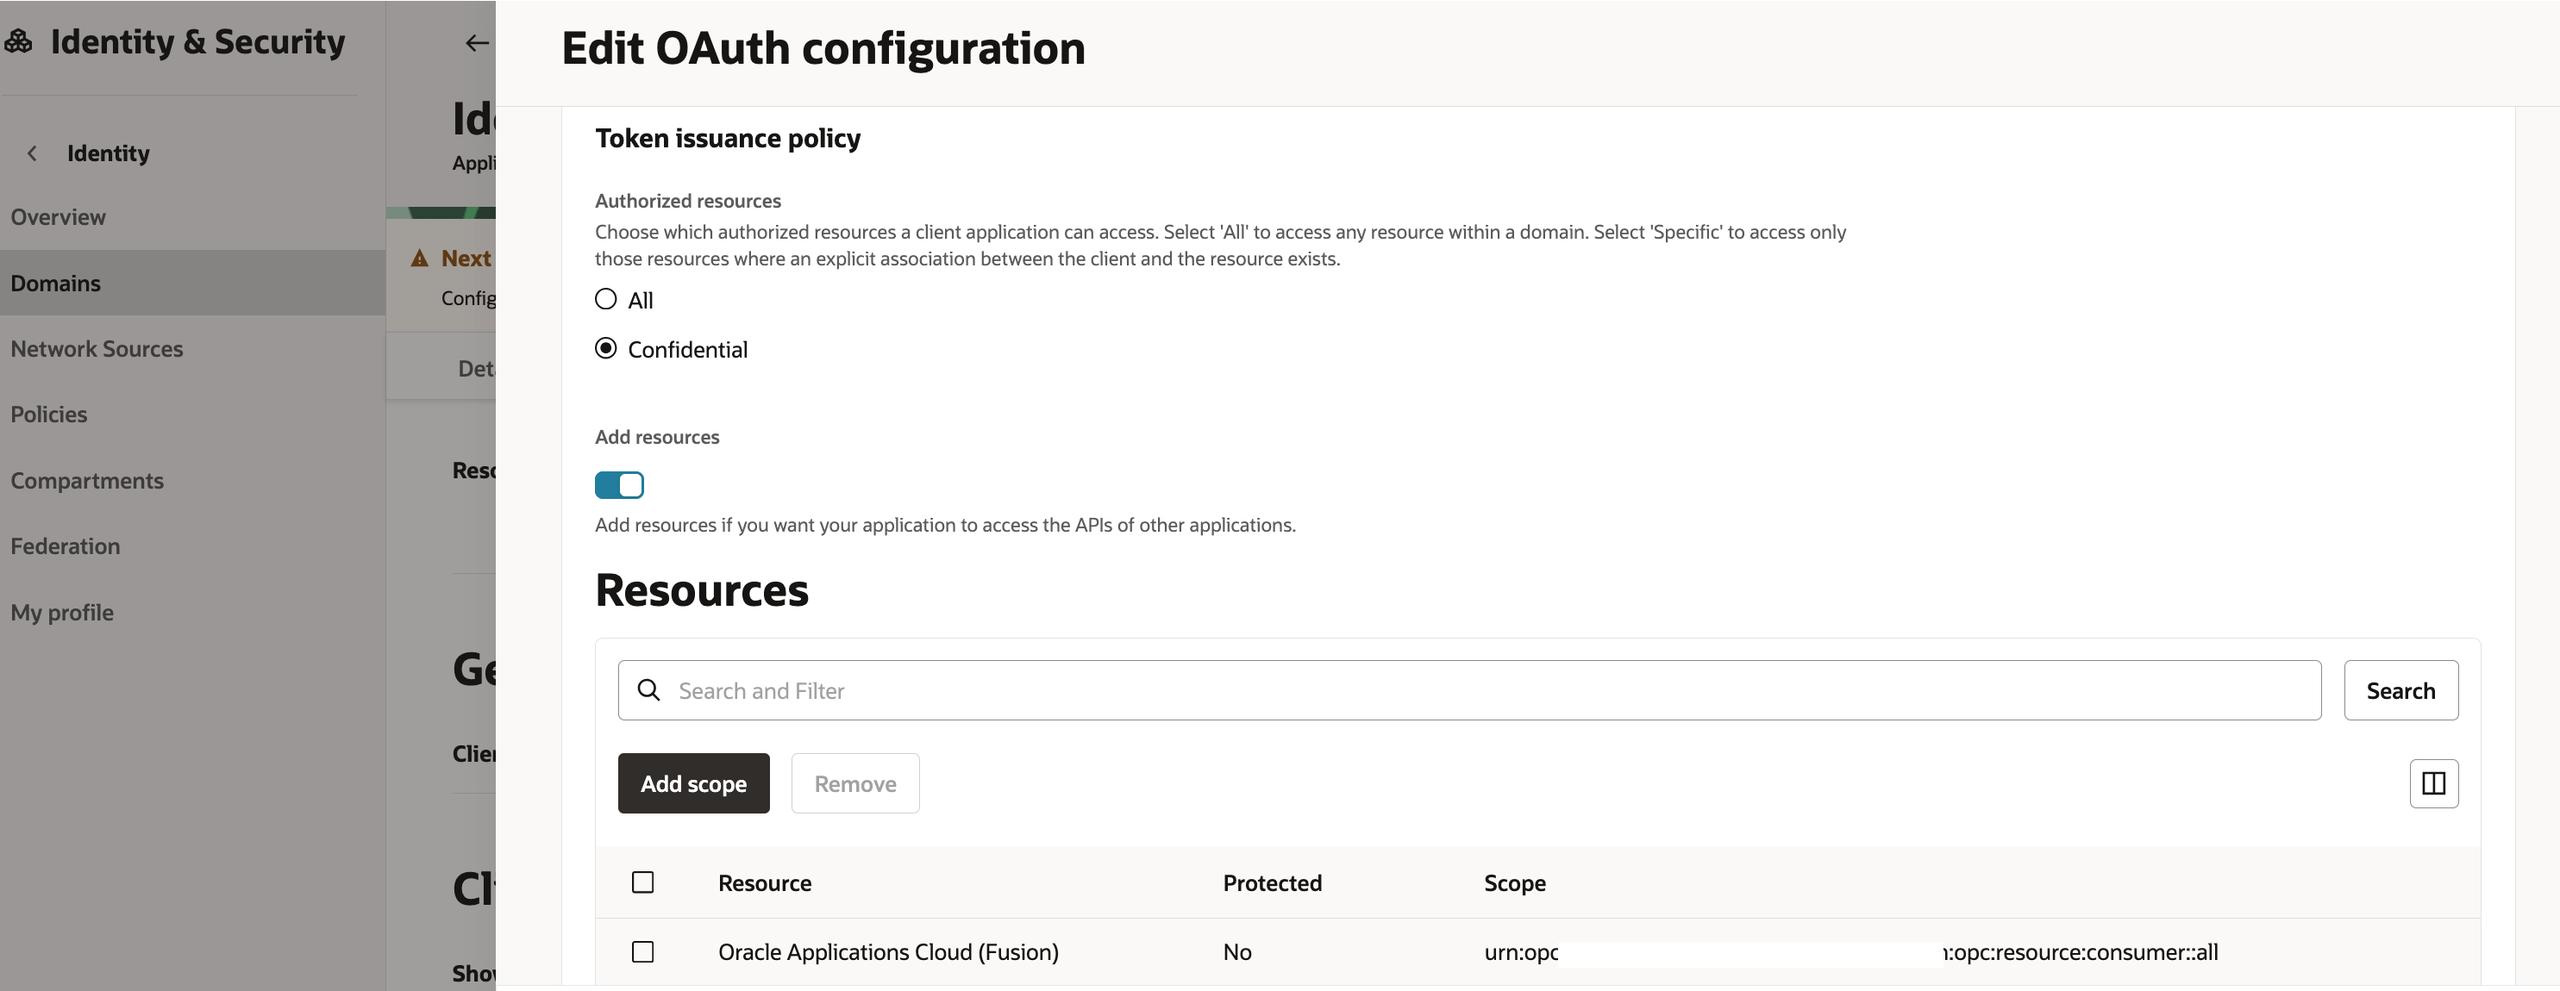The height and width of the screenshot is (991, 2560).
Task: Navigate to My profile
Action: pos(61,612)
